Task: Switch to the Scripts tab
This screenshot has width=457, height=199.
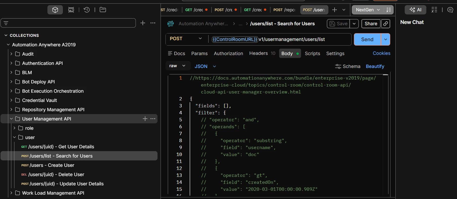Action: (312, 54)
